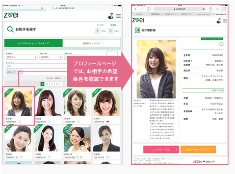Click 趣味 value クラシックコンサート

tap(212, 76)
